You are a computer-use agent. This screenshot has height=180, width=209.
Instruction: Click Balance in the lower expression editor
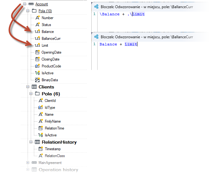tap(108, 44)
